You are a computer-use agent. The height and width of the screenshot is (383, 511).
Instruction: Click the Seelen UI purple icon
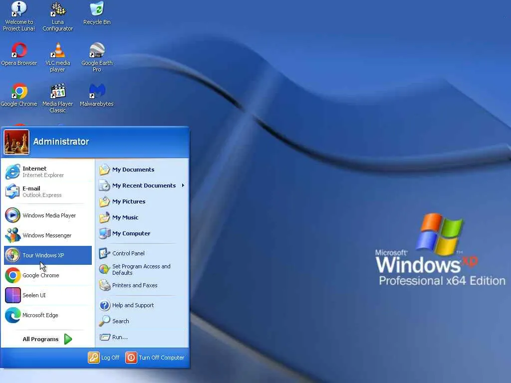[x=12, y=295]
